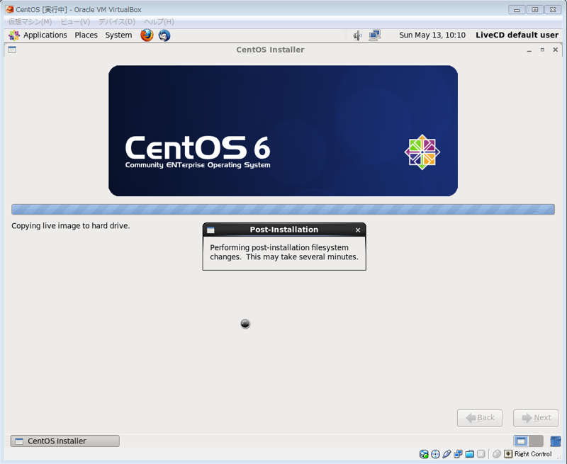Click the Right Control host key label
Viewport: 567px width, 464px height.
pyautogui.click(x=533, y=454)
